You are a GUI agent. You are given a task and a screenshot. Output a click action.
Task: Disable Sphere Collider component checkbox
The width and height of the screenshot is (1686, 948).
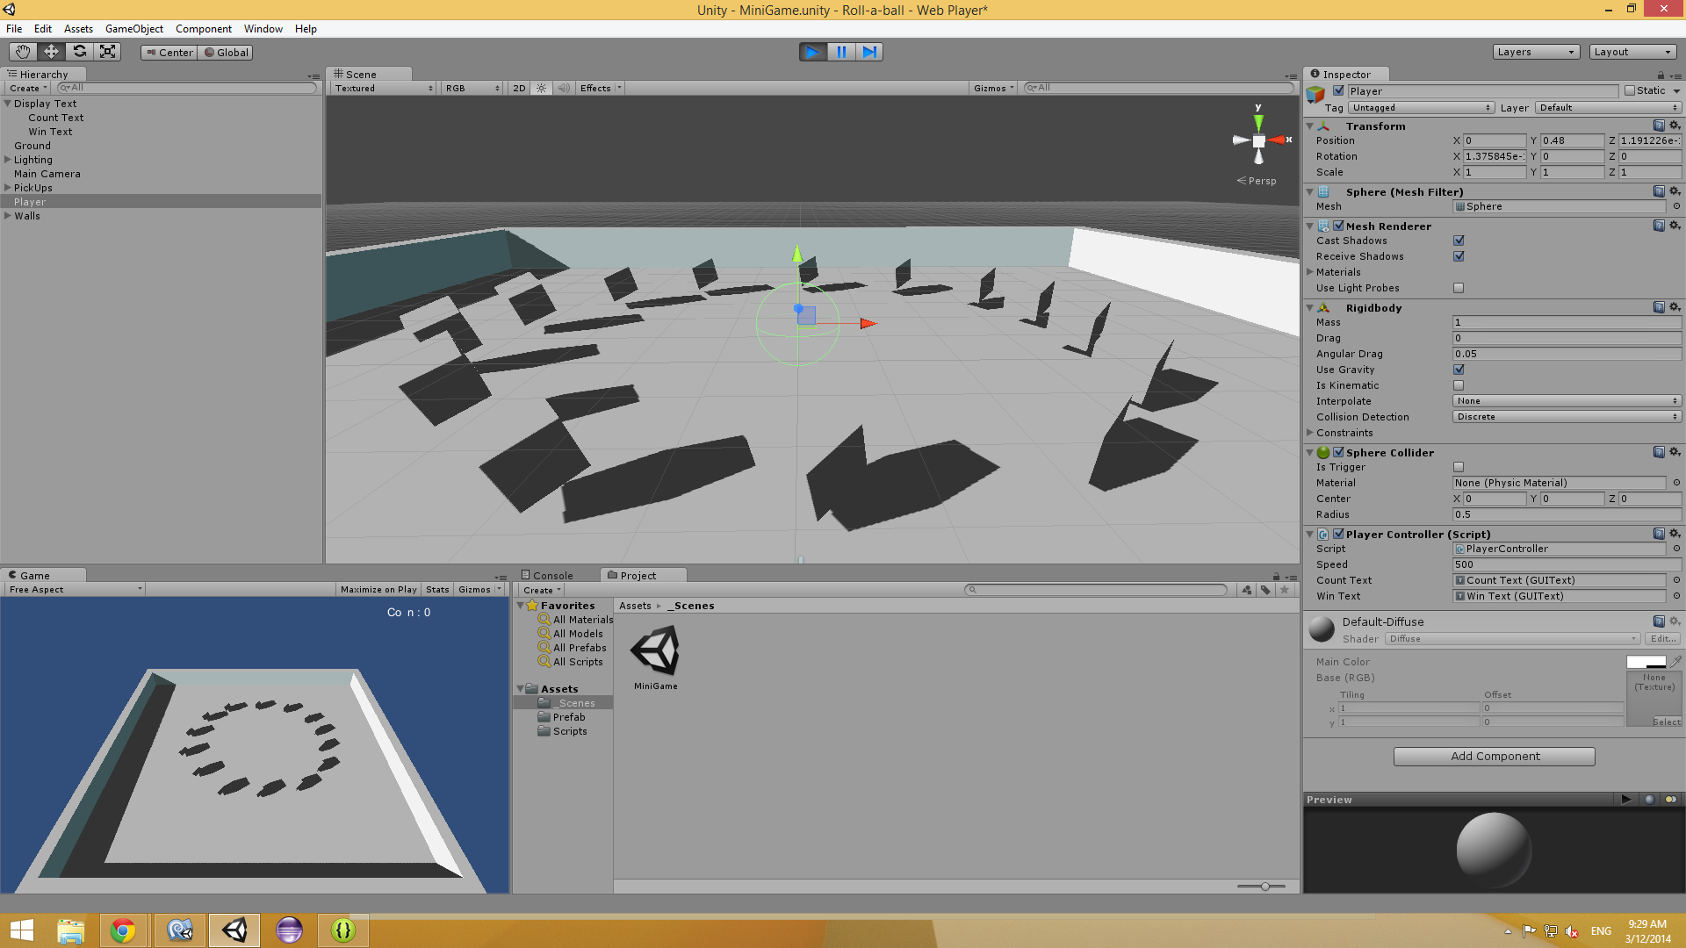point(1338,452)
